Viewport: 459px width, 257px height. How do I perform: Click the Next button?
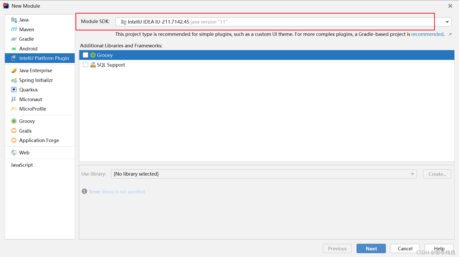[x=371, y=249]
